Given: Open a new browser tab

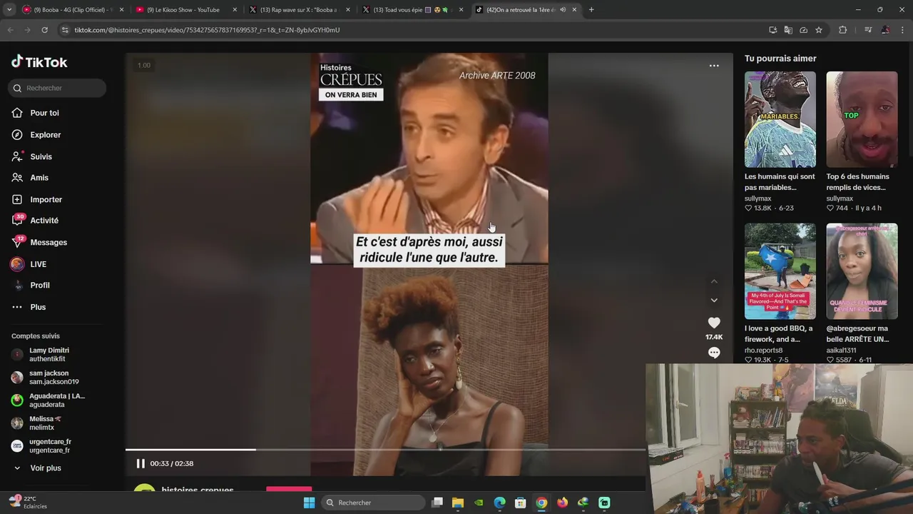Looking at the screenshot, I should (591, 10).
